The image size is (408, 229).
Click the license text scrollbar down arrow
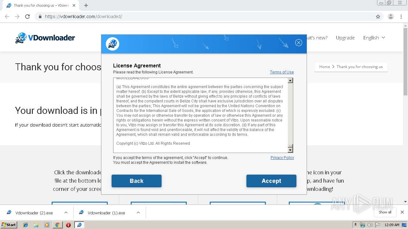[x=290, y=150]
